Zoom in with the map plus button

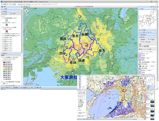point(27,15)
